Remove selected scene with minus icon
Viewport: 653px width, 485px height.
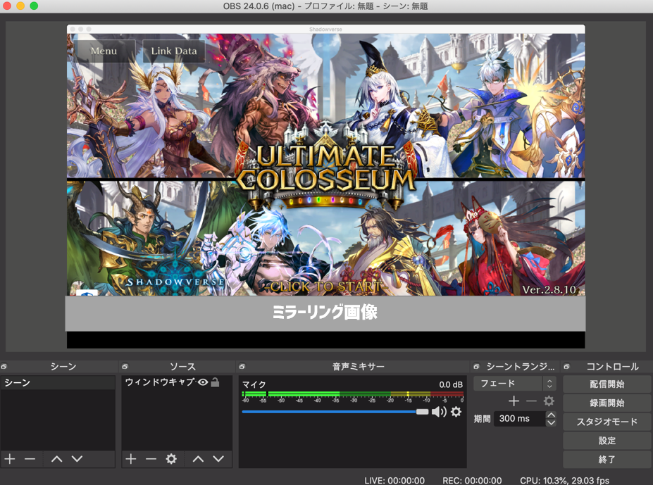point(30,459)
